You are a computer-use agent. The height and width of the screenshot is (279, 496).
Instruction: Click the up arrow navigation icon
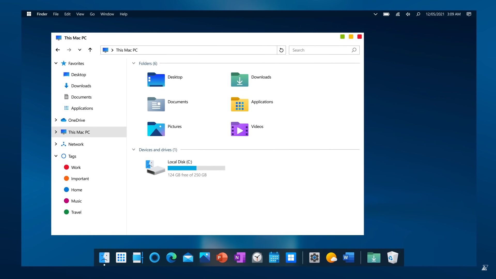point(90,50)
